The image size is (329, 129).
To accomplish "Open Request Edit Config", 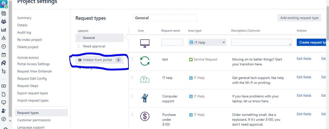I will click(32, 79).
